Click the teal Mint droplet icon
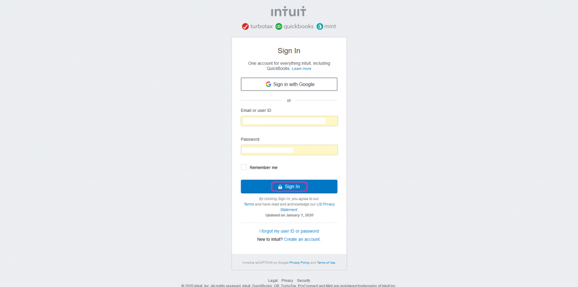The image size is (578, 287). (319, 27)
